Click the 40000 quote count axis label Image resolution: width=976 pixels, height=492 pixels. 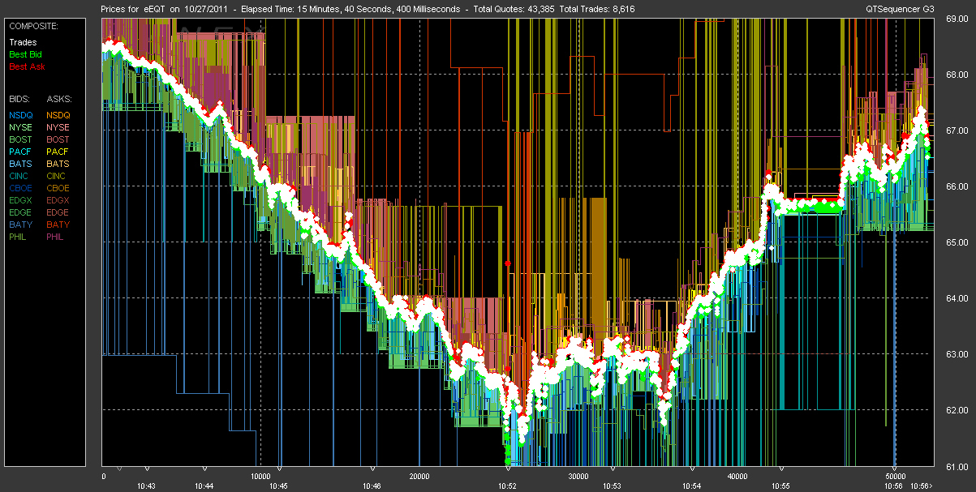[x=737, y=477]
